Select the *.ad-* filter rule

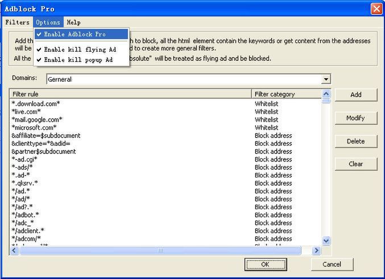tap(20, 175)
